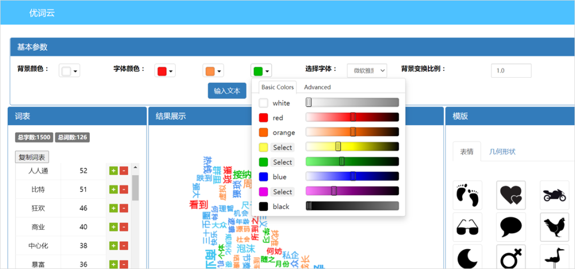Decrease count for word 中心化
Image resolution: width=575 pixels, height=269 pixels.
124,246
